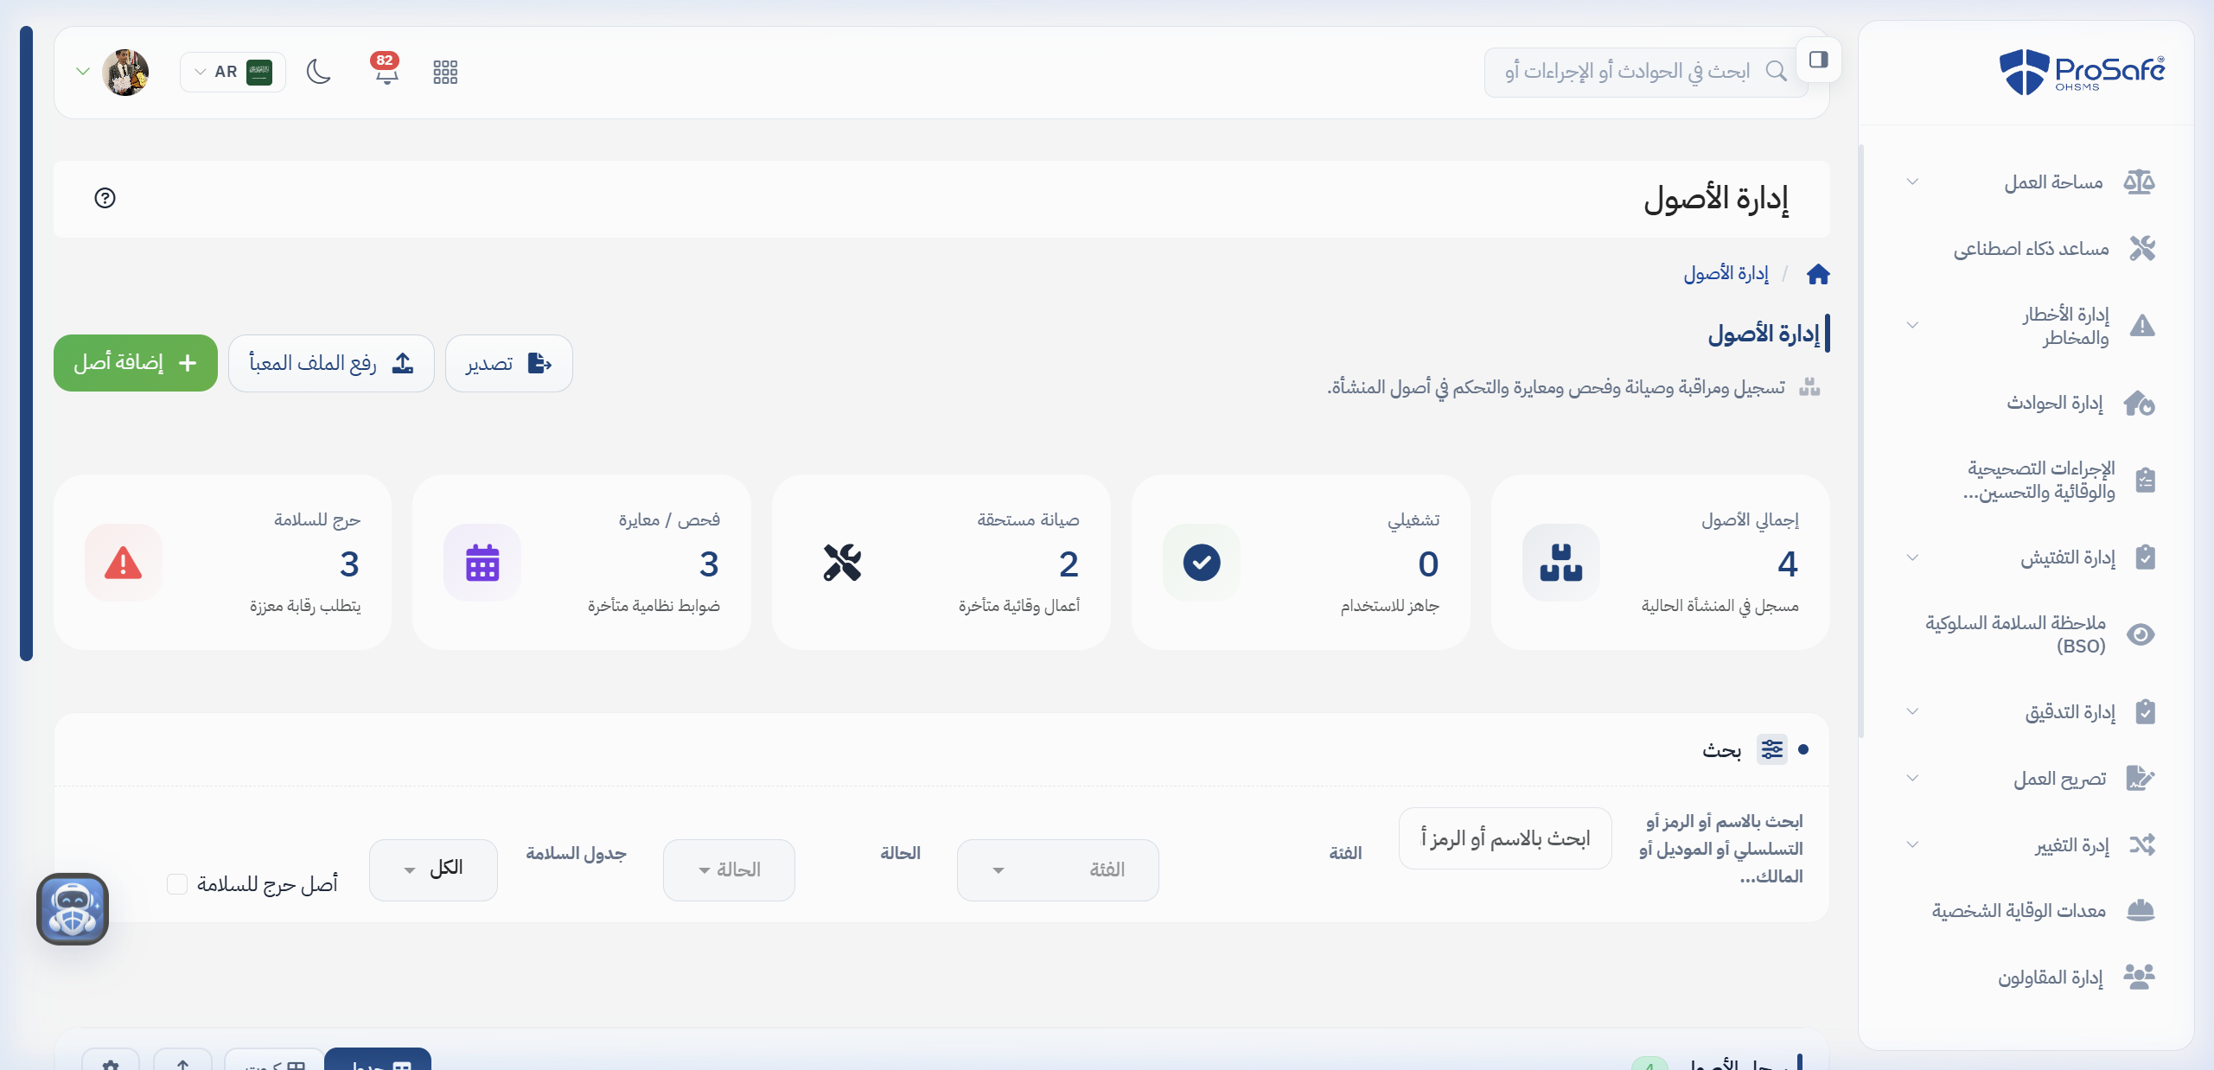The width and height of the screenshot is (2214, 1070).
Task: Click the إضافة أصل add asset button
Action: click(136, 363)
